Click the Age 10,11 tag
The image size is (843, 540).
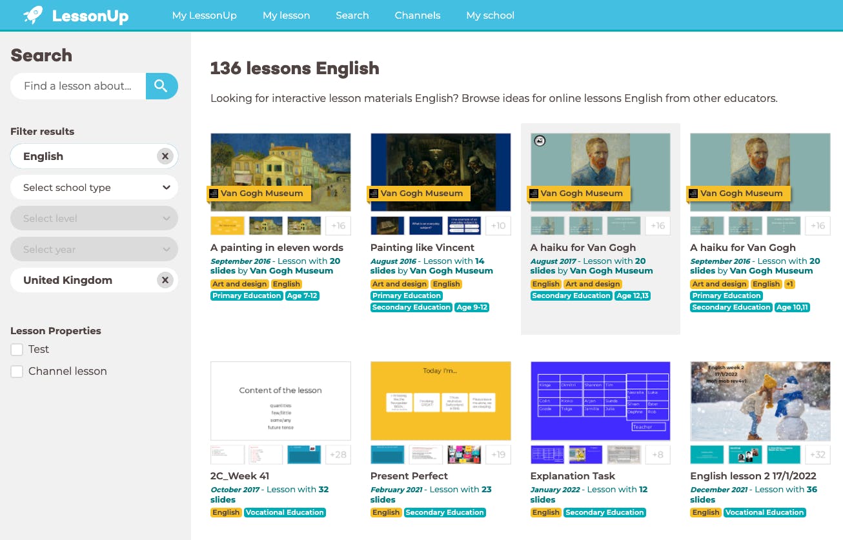click(792, 308)
